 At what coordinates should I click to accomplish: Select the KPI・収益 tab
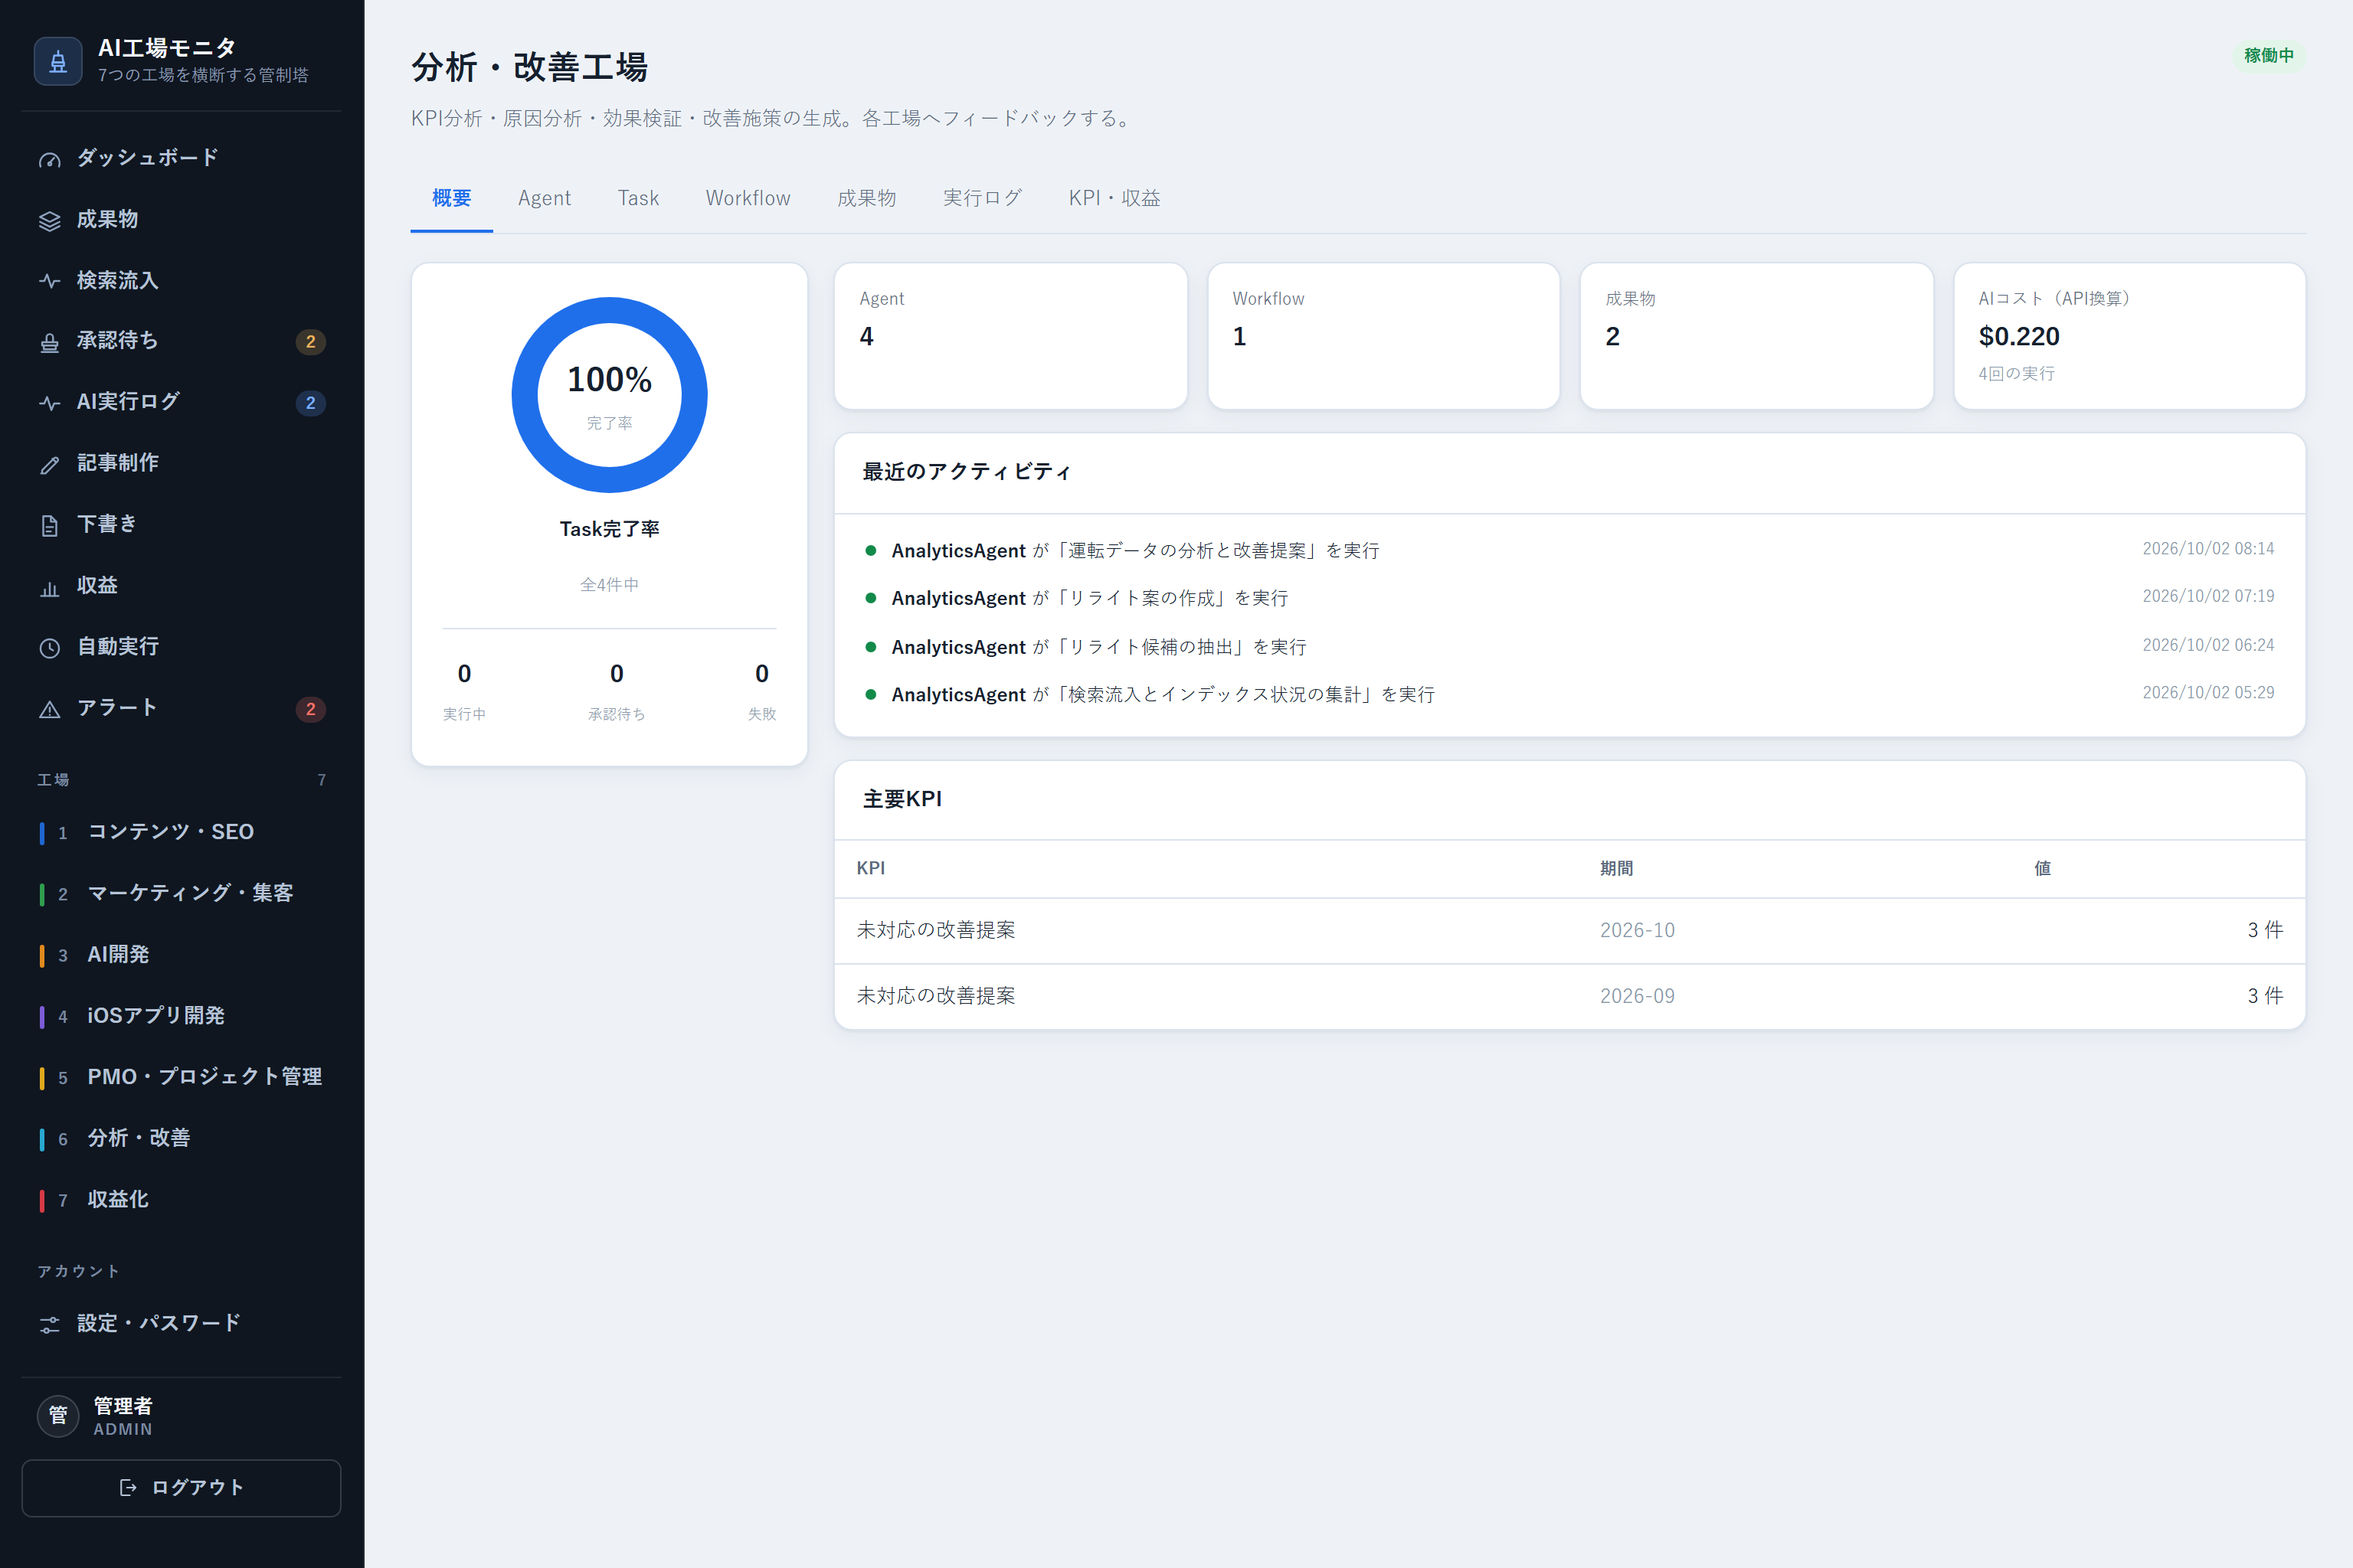click(1114, 198)
